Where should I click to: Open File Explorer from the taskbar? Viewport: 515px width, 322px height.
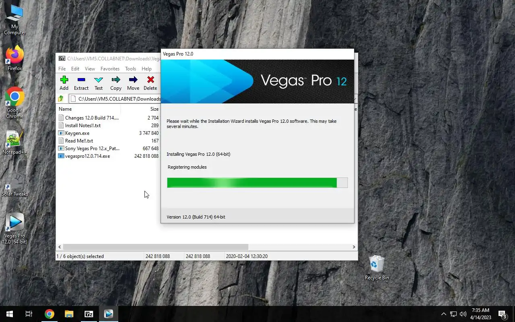pos(69,314)
